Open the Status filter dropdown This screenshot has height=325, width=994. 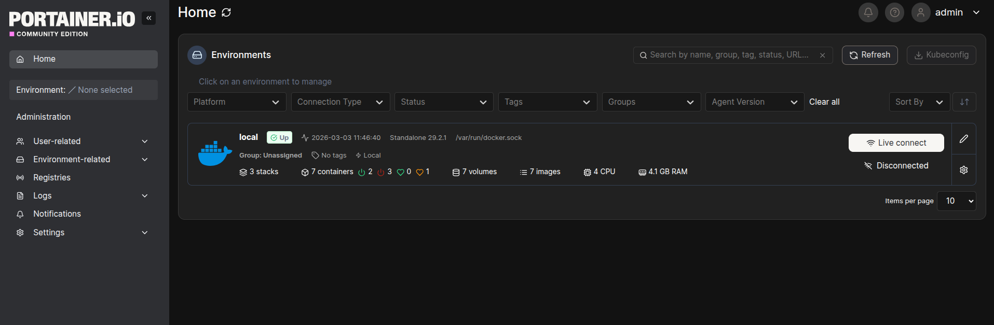click(444, 102)
